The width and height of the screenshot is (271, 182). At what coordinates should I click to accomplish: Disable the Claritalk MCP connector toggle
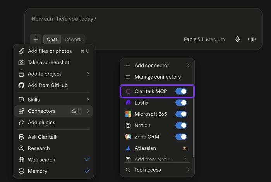[x=181, y=91]
